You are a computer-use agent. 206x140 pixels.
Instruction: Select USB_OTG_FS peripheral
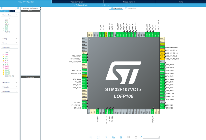coord(9,76)
